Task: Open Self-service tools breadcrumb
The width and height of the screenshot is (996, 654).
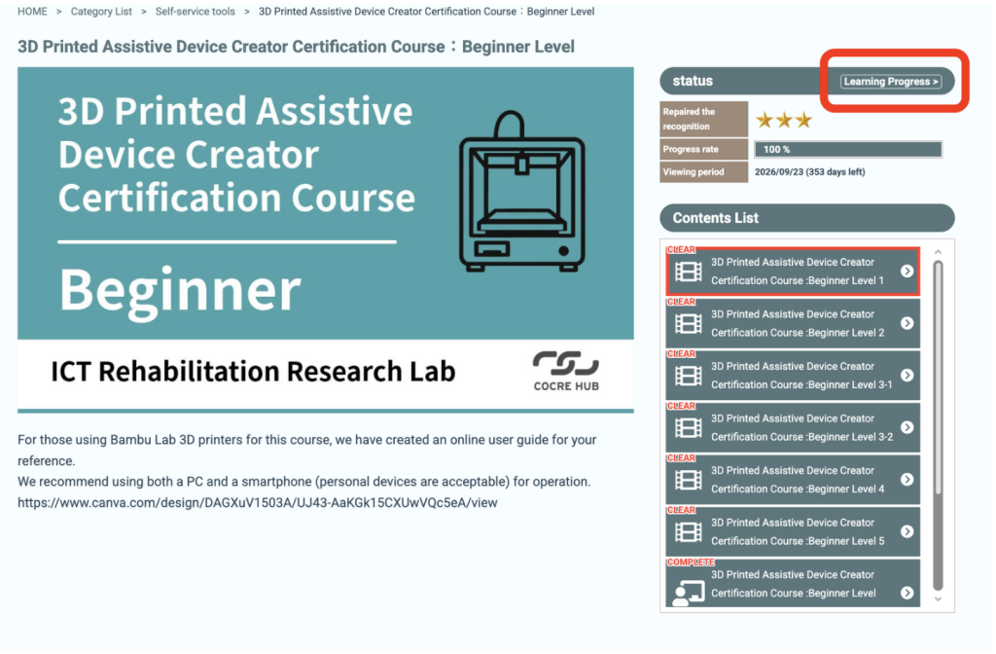Action: (x=195, y=12)
